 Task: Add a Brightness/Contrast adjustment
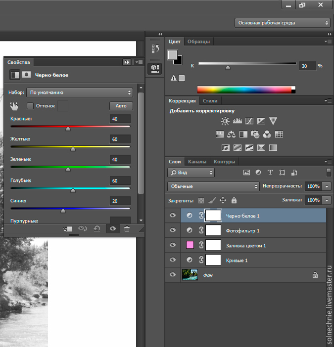point(225,121)
